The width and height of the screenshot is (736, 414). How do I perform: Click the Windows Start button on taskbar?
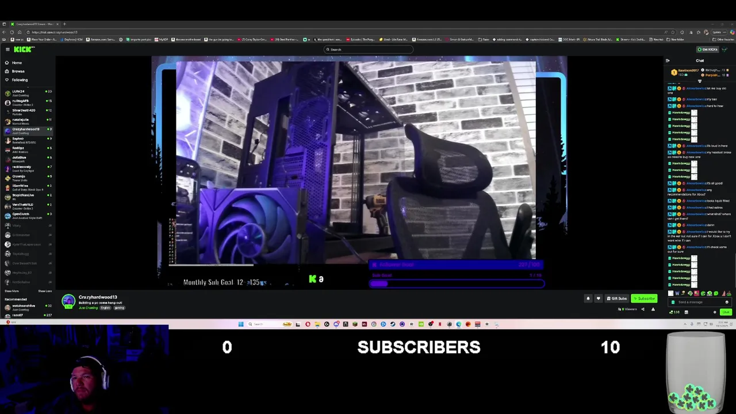(241, 324)
